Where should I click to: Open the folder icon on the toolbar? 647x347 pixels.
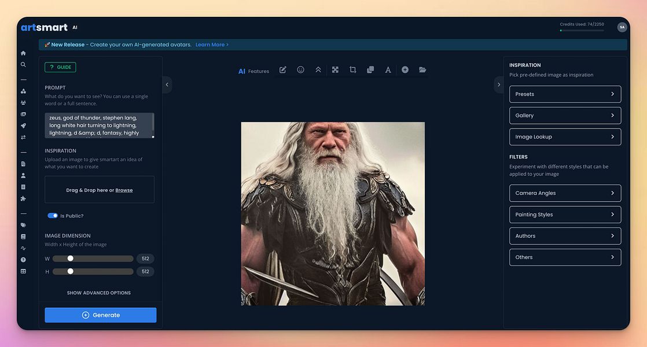422,69
